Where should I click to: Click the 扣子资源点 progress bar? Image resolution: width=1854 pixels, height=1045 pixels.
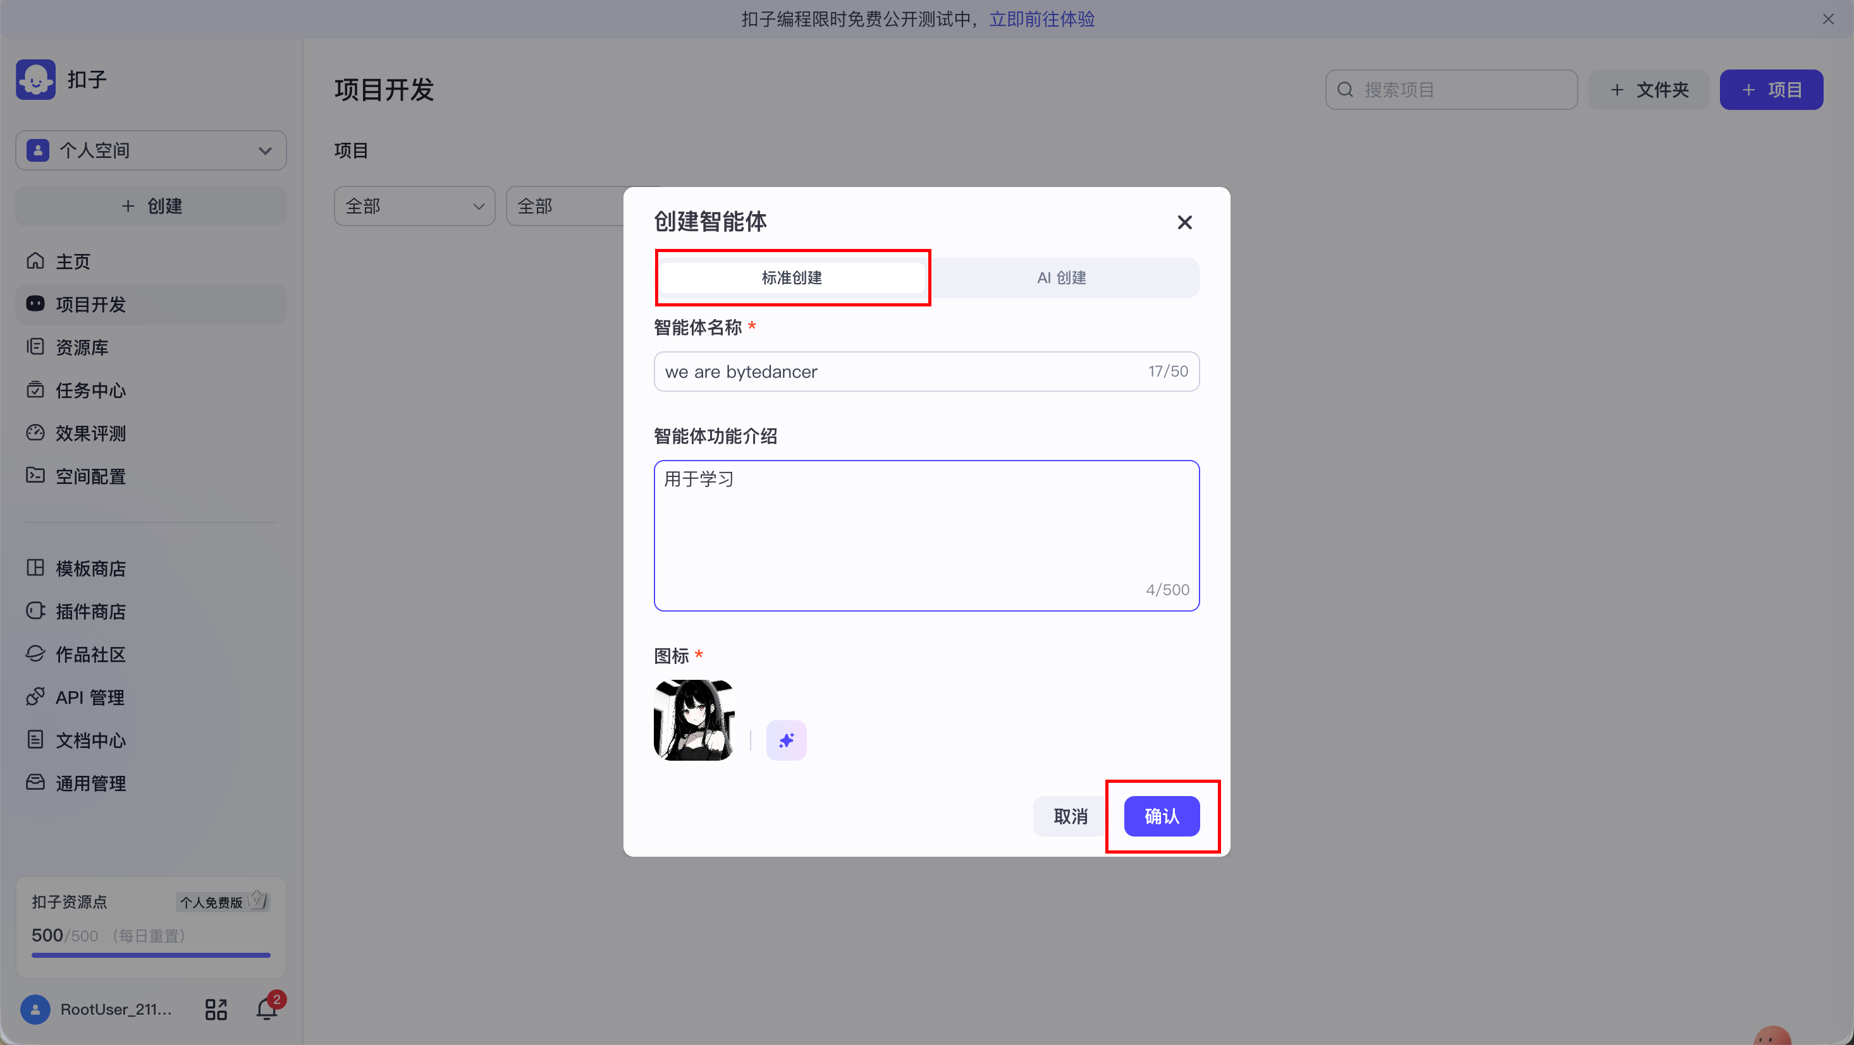pyautogui.click(x=151, y=955)
